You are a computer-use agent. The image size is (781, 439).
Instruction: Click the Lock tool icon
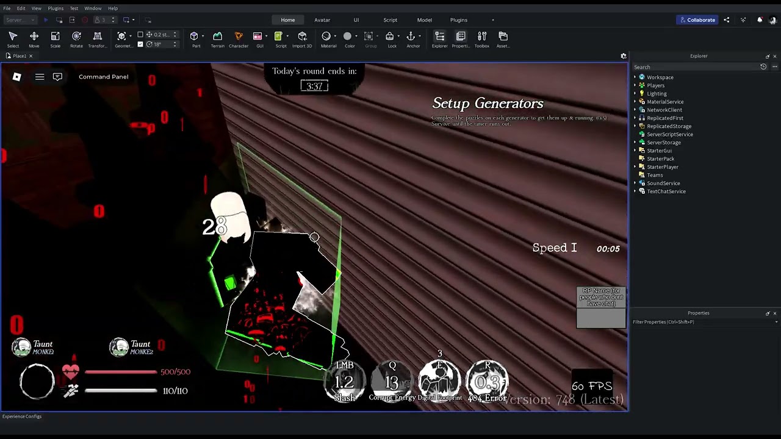[x=390, y=37]
